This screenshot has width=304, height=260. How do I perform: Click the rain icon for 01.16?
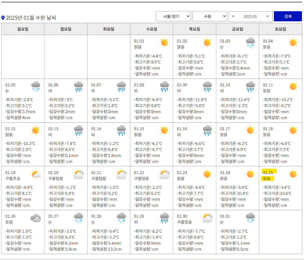click(x=207, y=130)
